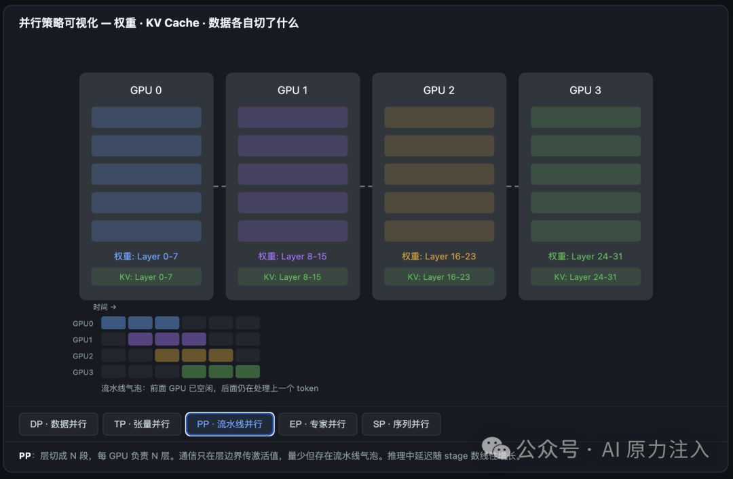
Task: Click the first blue GPU0 timeline cell
Action: click(x=113, y=323)
